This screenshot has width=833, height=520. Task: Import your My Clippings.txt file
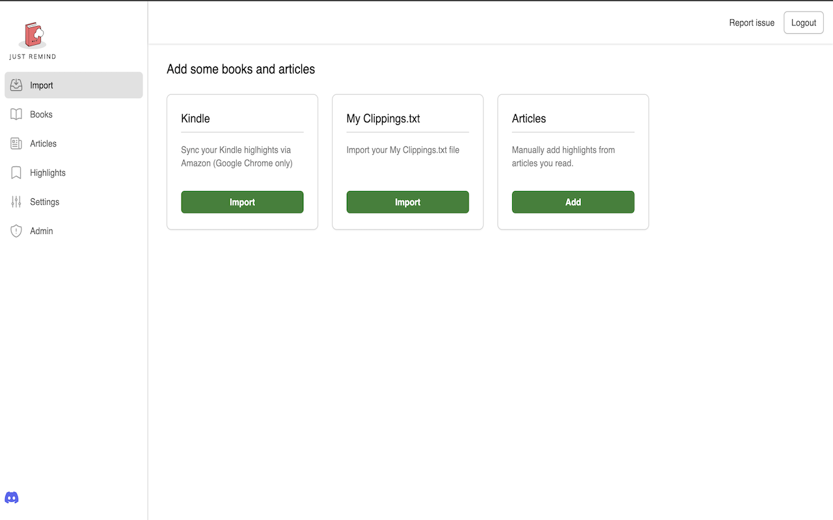(x=407, y=201)
